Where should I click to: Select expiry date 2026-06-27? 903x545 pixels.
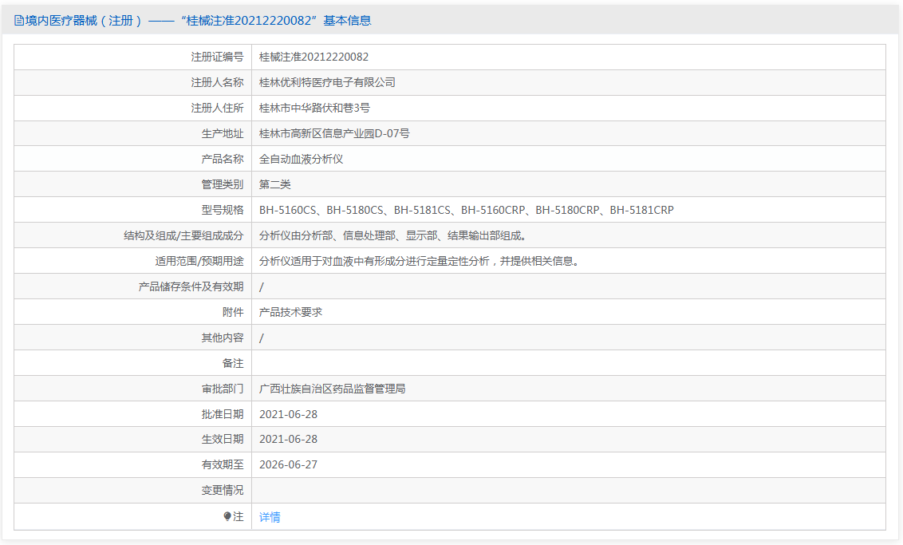(x=289, y=465)
